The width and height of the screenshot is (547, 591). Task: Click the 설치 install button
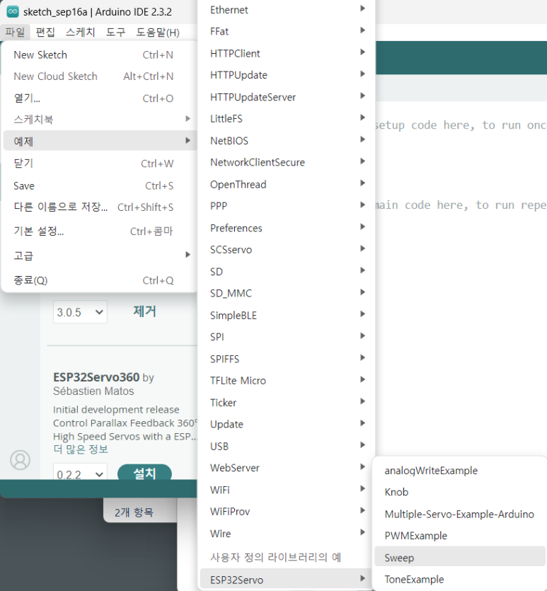(x=144, y=473)
